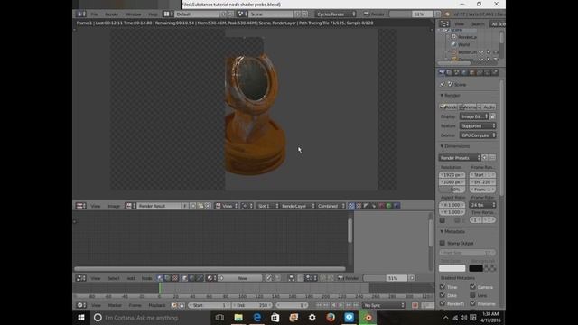The image size is (578, 325).
Task: Enable the Stamp Output checkbox
Action: click(x=443, y=243)
